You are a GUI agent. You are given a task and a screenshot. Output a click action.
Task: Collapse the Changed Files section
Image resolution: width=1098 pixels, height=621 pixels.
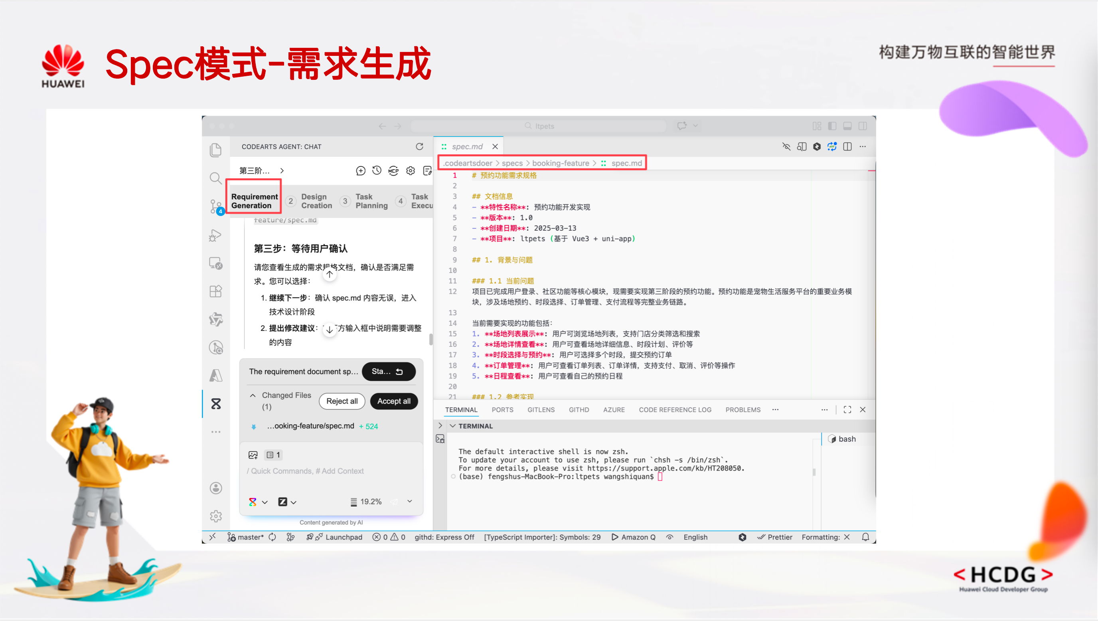253,396
